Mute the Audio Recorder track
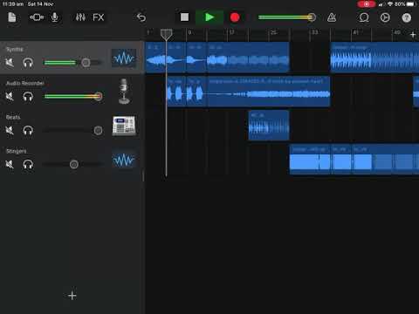The width and height of the screenshot is (419, 314). tap(10, 96)
